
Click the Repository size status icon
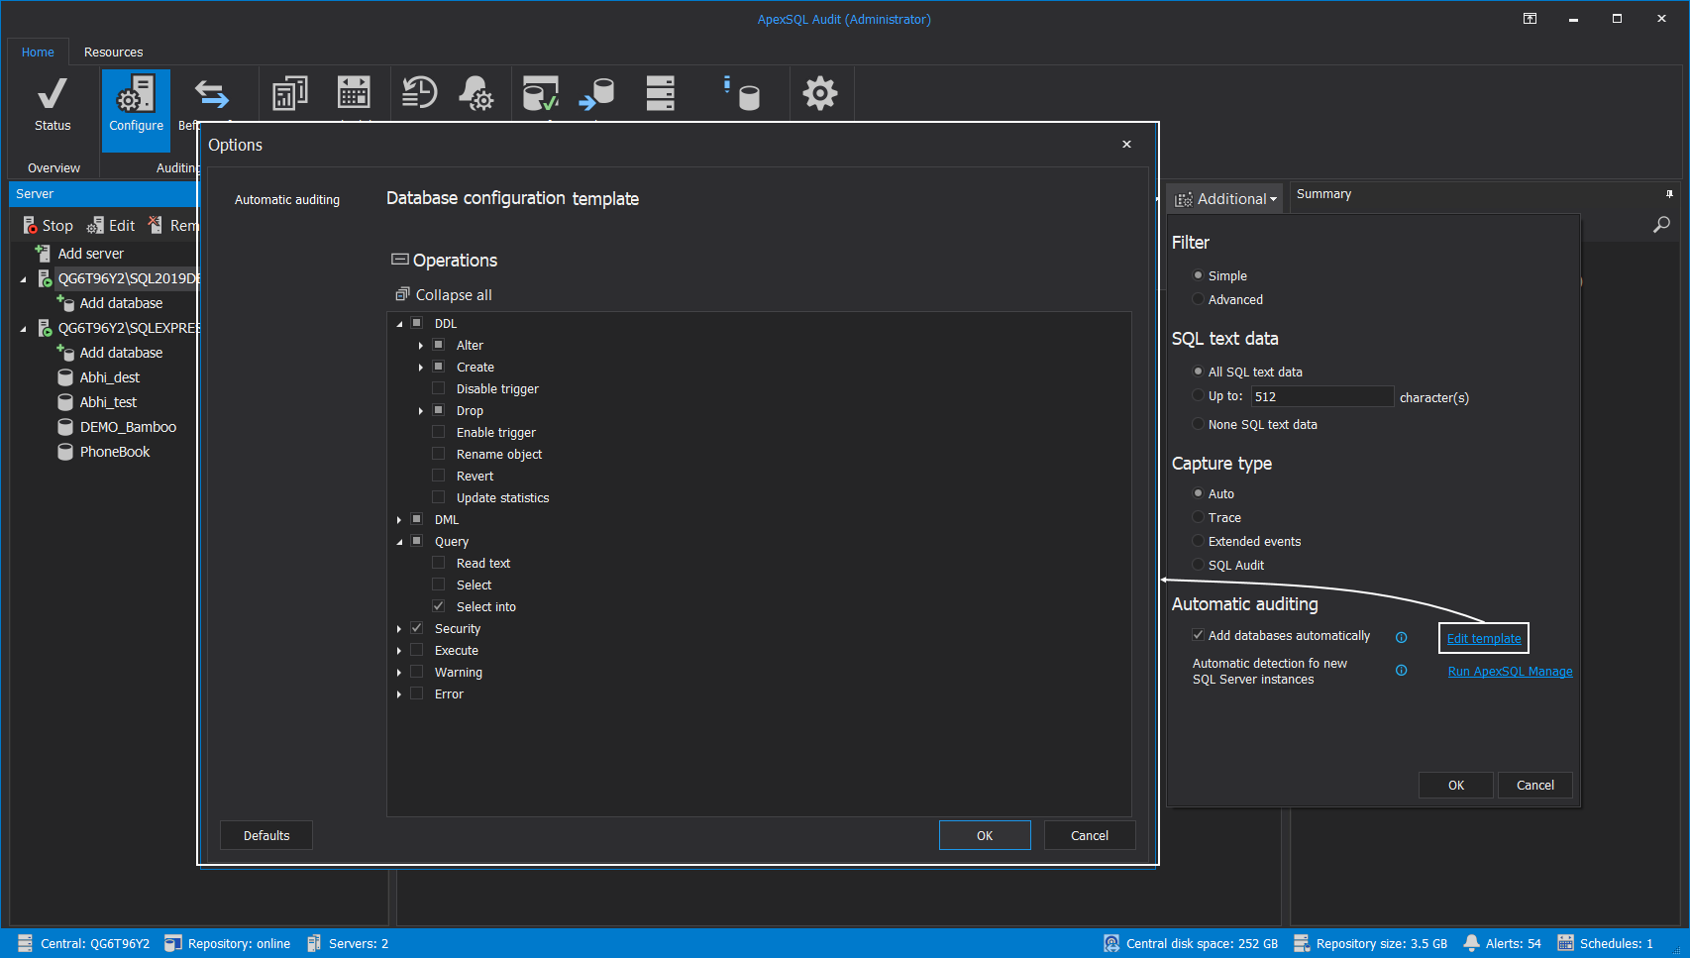(1302, 943)
